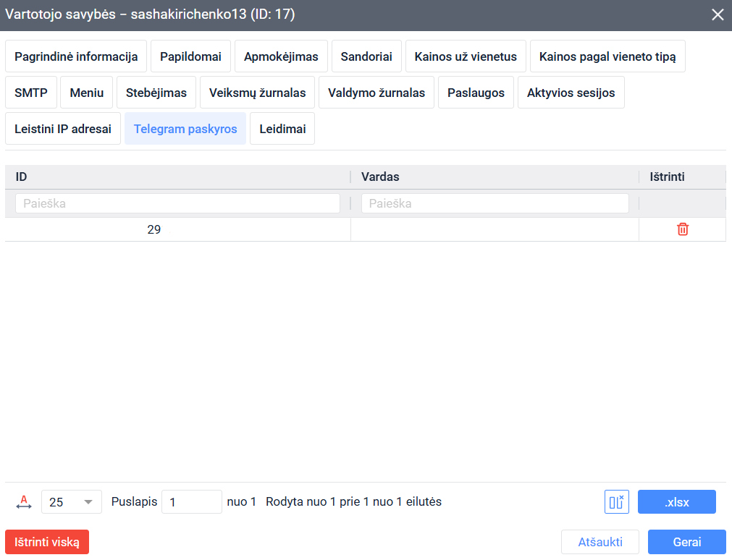This screenshot has width=732, height=560.
Task: Click the Atšaukti button
Action: pos(600,542)
